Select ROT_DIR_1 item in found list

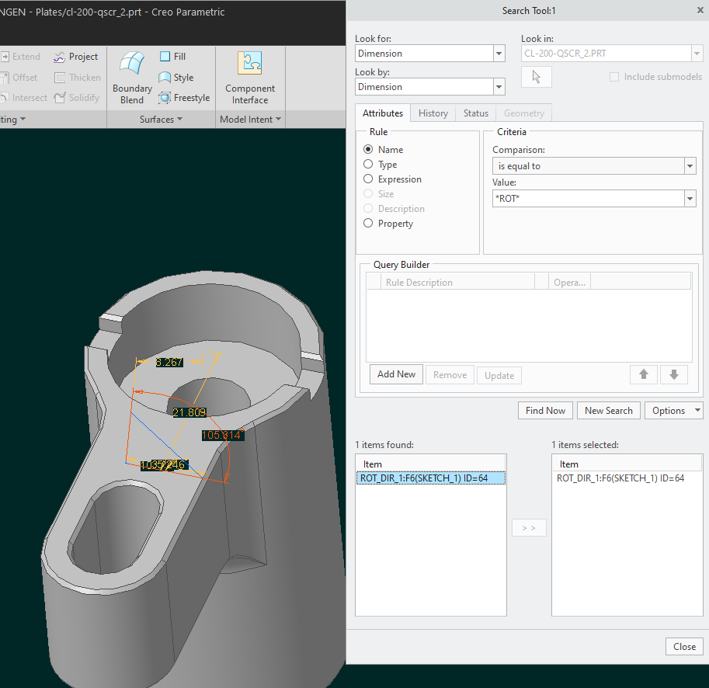(430, 478)
